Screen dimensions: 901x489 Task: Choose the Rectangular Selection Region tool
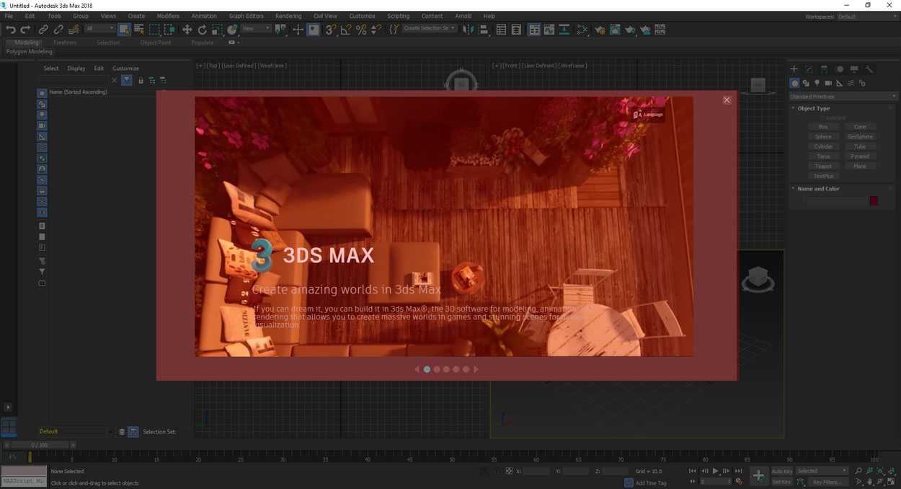tap(154, 30)
